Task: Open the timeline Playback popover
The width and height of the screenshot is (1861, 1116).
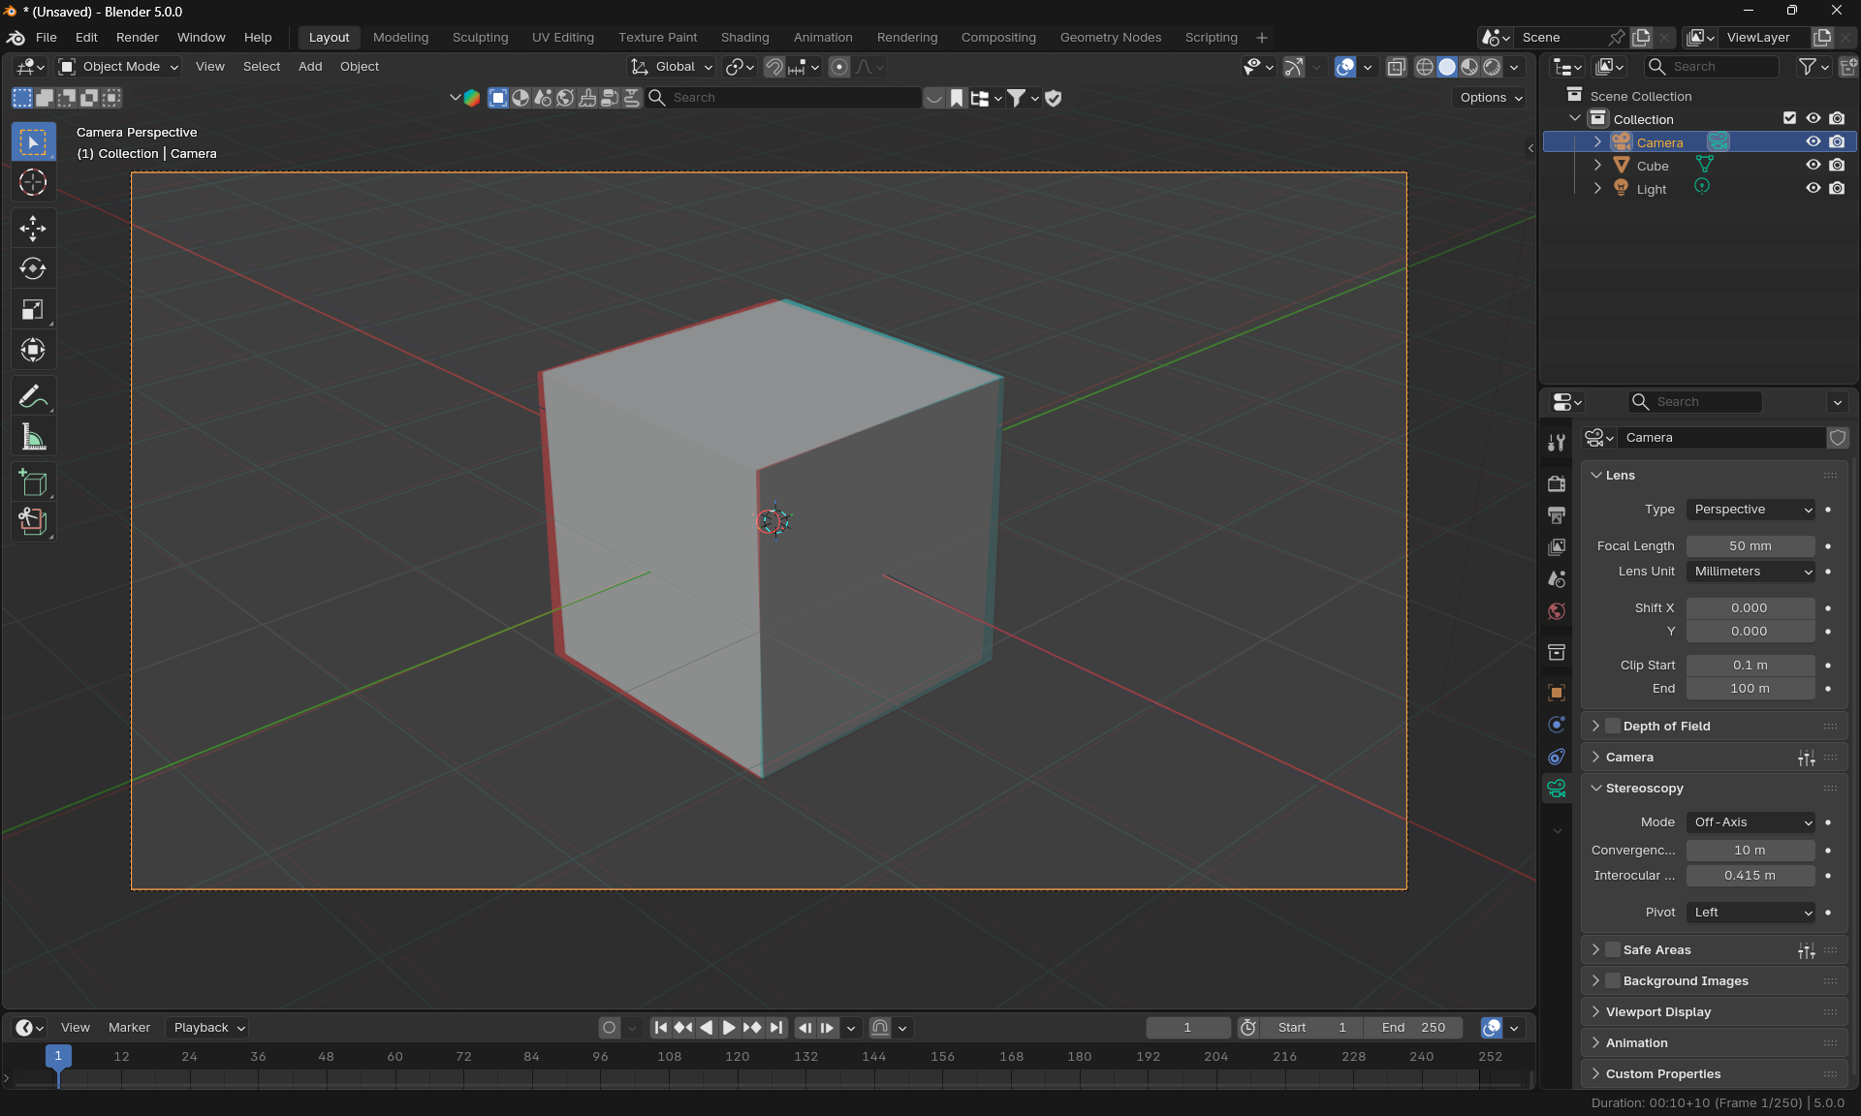Action: [x=209, y=1028]
